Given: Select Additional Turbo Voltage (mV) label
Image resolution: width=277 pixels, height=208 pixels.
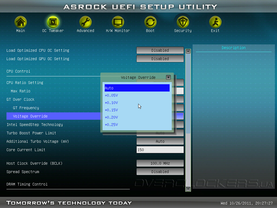Looking at the screenshot, I should 38,141.
